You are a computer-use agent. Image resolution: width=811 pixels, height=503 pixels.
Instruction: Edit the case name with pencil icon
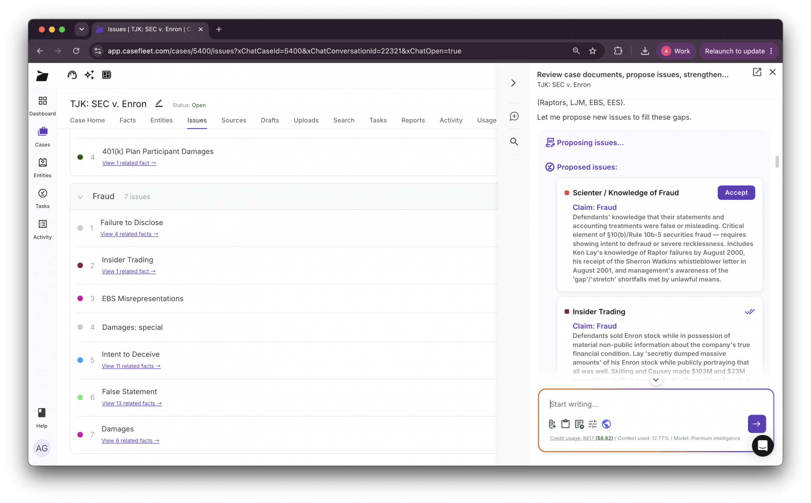159,104
